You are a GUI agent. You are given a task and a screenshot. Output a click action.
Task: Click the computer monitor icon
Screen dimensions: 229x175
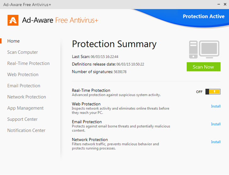[x=204, y=49]
